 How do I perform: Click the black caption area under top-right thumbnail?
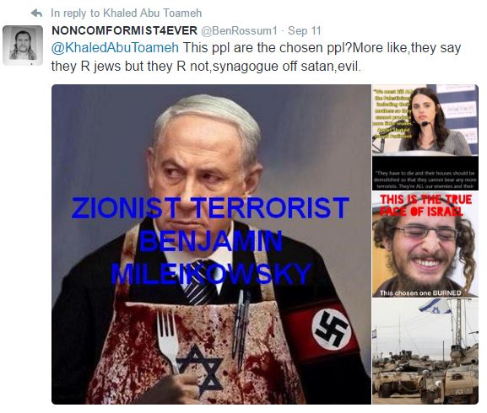coord(425,174)
